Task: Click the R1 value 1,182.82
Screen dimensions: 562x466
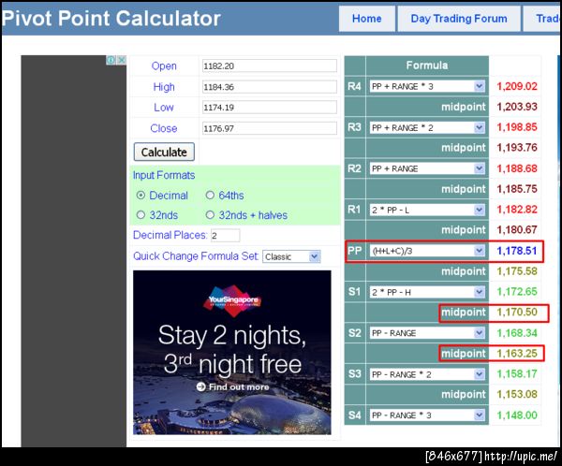Action: point(517,210)
